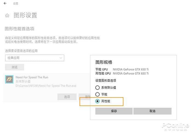Click the 设置 window title text
The height and width of the screenshot is (133, 192).
pos(16,4)
